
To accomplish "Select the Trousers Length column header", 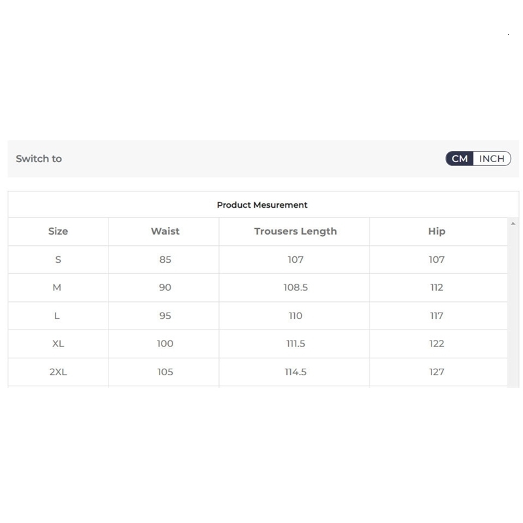I will (x=295, y=231).
